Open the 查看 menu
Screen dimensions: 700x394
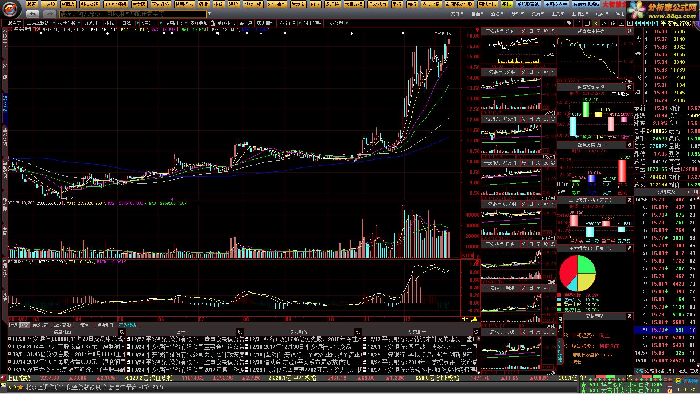click(x=497, y=14)
